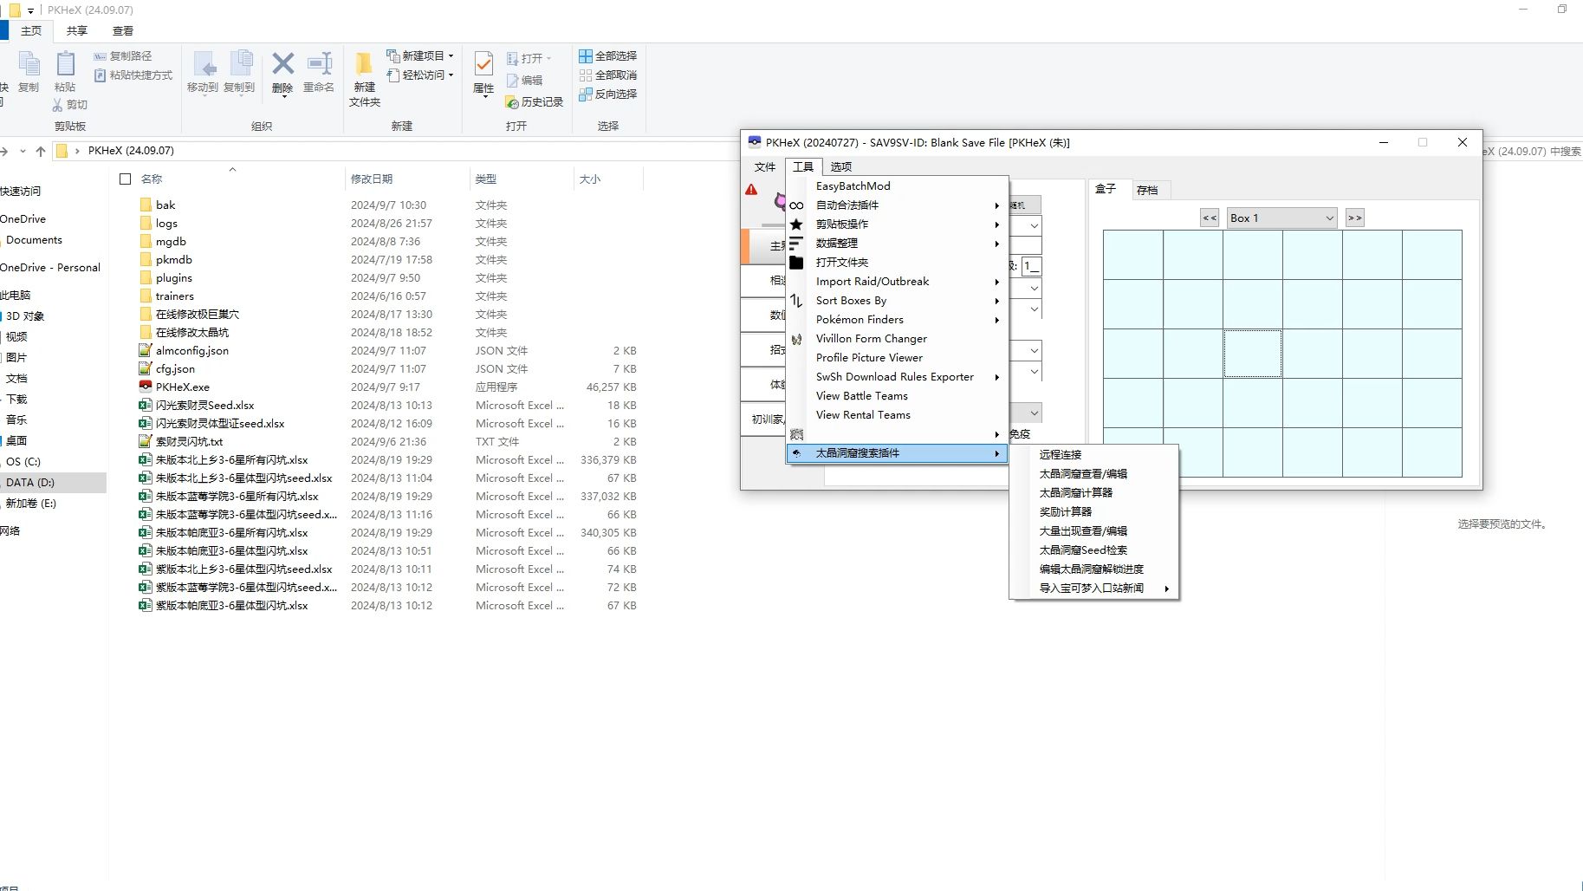Open the Box 1 dropdown

click(1329, 218)
